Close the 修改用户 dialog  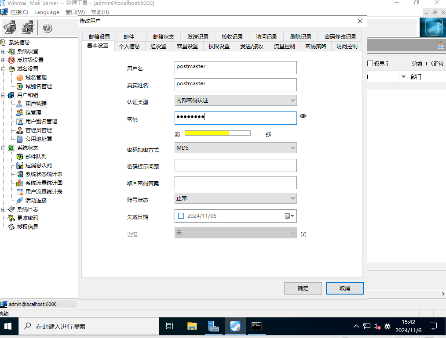point(360,21)
